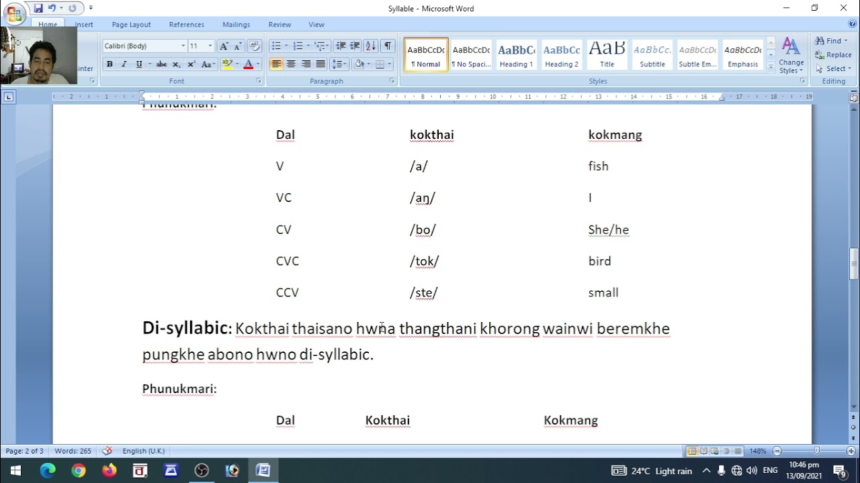Switch to Outline view
This screenshot has height=483, width=860.
(x=726, y=451)
